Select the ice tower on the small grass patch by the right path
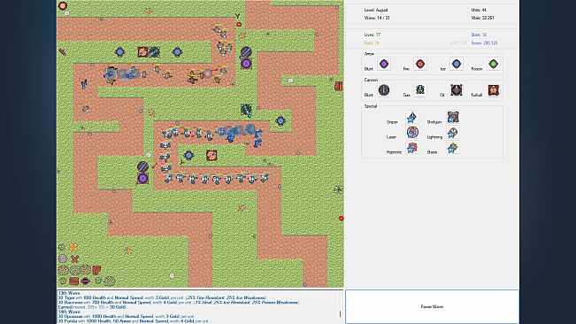576x324 pixels. tap(280, 120)
